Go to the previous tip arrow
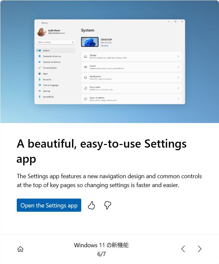This screenshot has width=219, height=264. [x=183, y=249]
